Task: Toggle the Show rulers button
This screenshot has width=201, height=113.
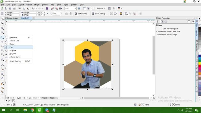Action: [x=84, y=8]
